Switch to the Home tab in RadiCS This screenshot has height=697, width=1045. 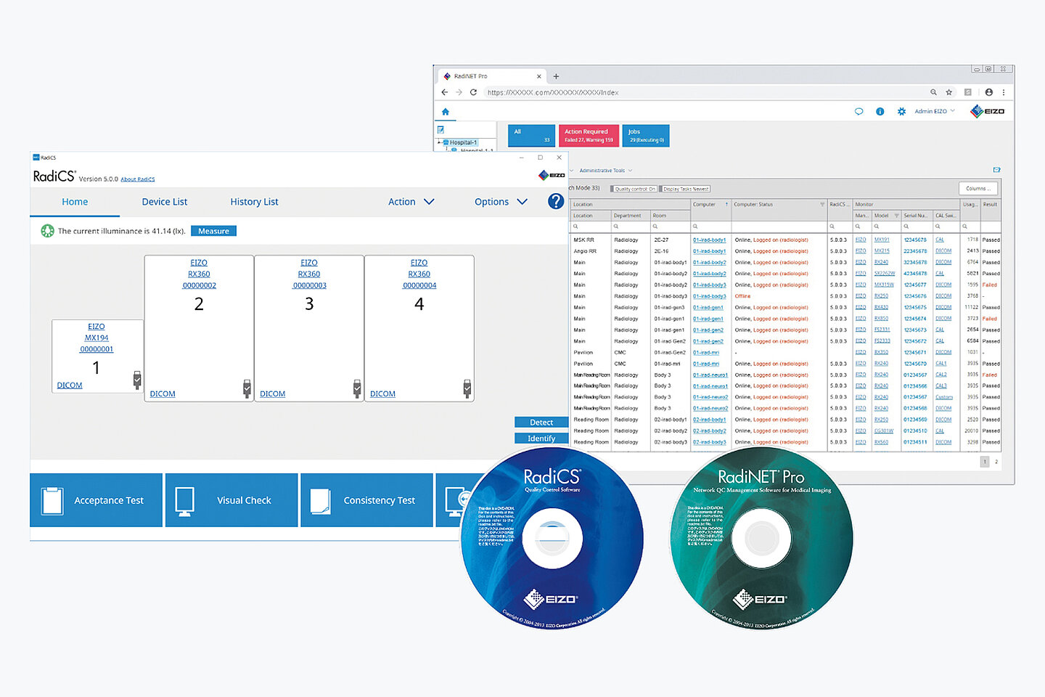point(75,202)
